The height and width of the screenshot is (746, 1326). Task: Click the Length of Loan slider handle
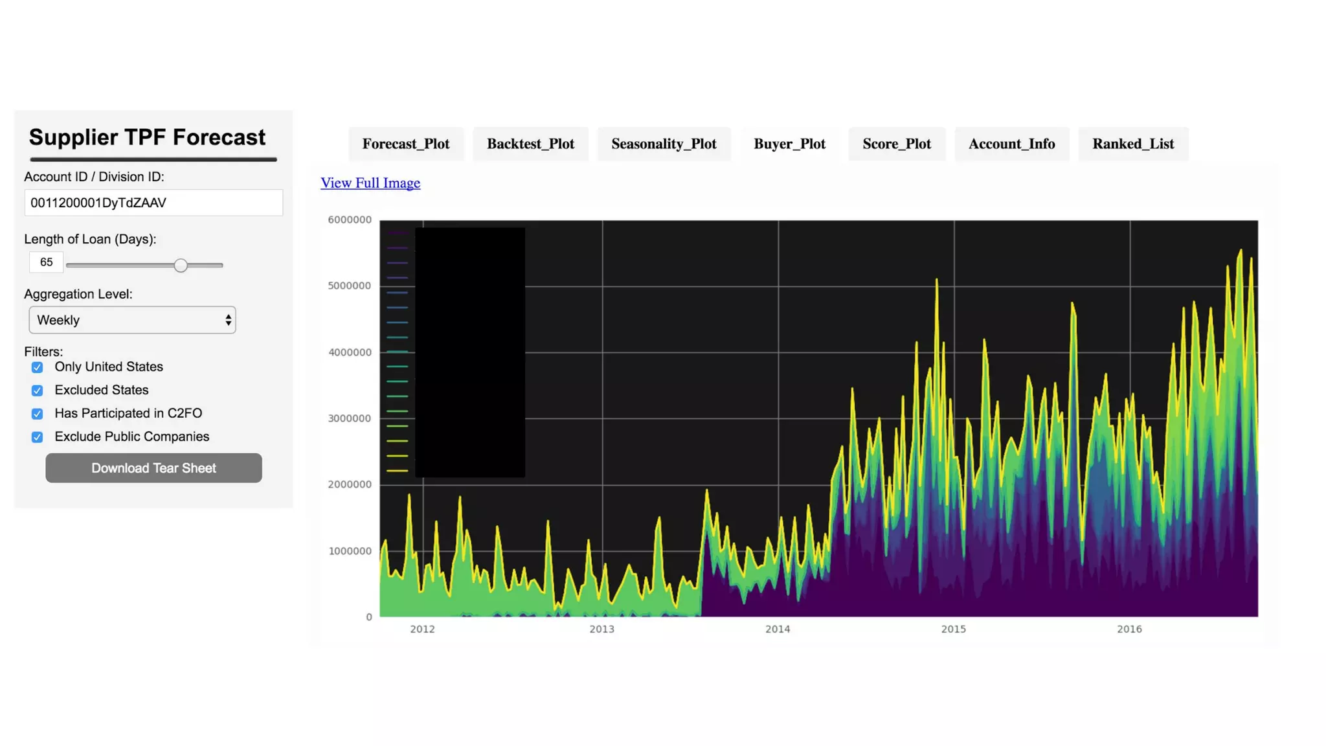tap(181, 266)
